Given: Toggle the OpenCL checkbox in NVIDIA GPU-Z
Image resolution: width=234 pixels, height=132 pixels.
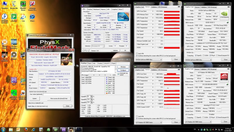Looking at the screenshot, I should coord(196,55).
